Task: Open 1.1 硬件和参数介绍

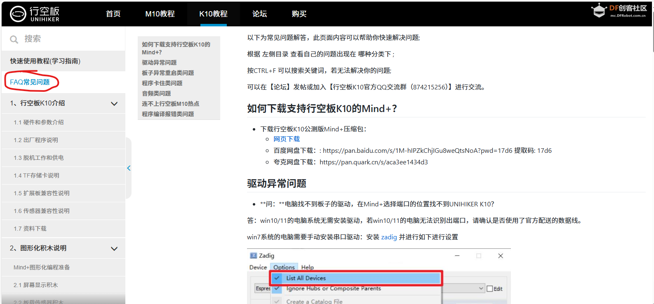Action: (x=64, y=122)
